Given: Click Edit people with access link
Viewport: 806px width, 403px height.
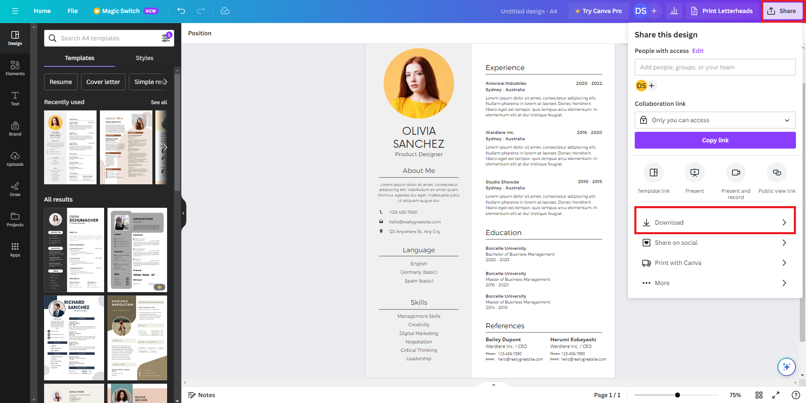Looking at the screenshot, I should coord(698,51).
